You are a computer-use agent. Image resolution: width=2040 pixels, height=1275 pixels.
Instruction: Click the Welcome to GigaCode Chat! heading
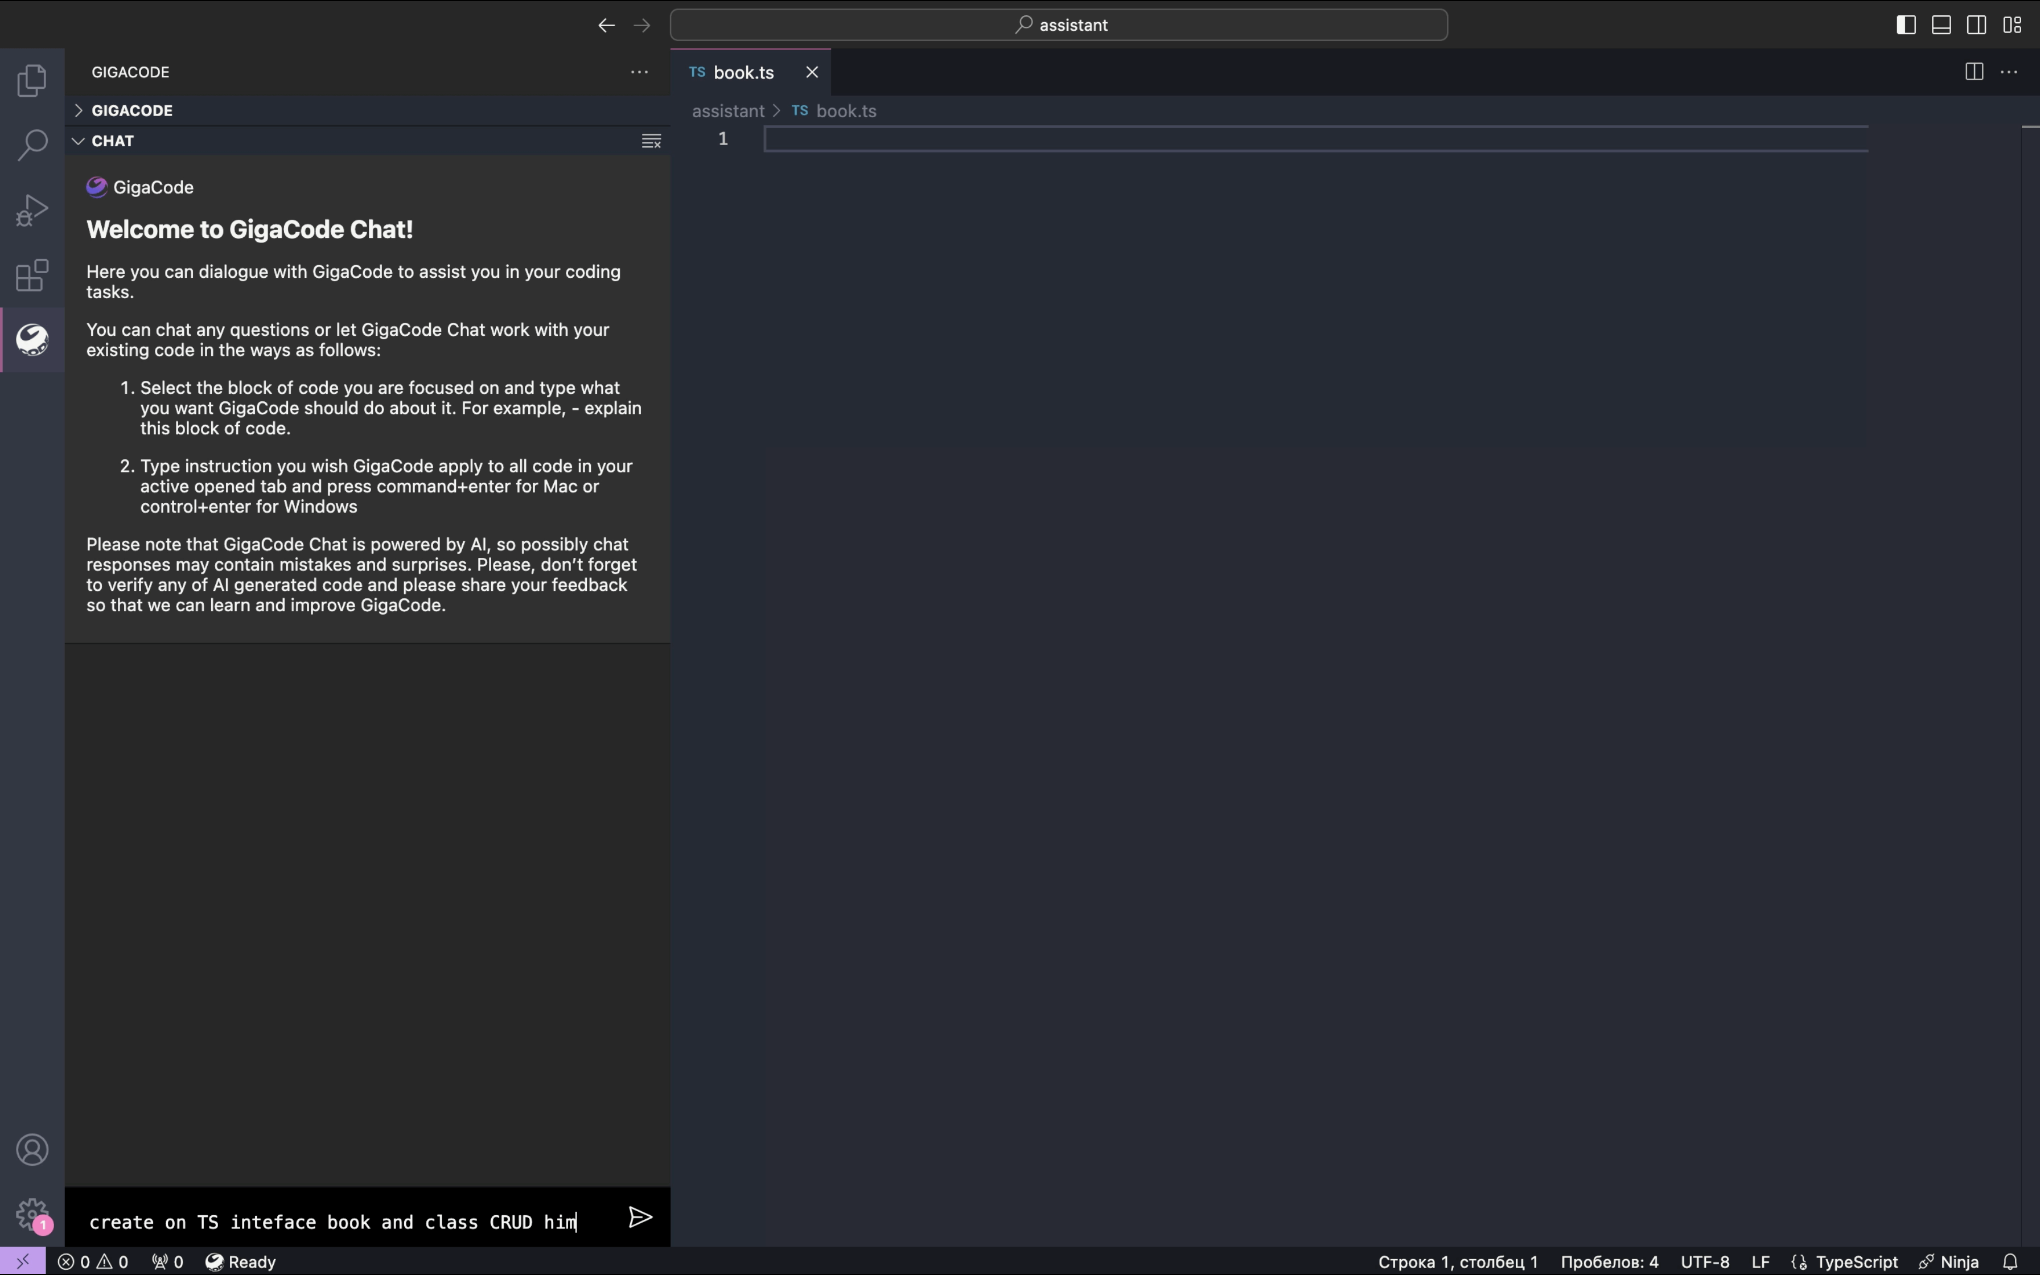[249, 229]
